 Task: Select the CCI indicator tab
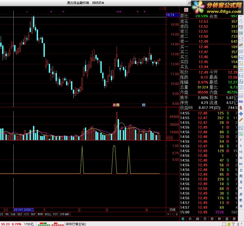26,214
